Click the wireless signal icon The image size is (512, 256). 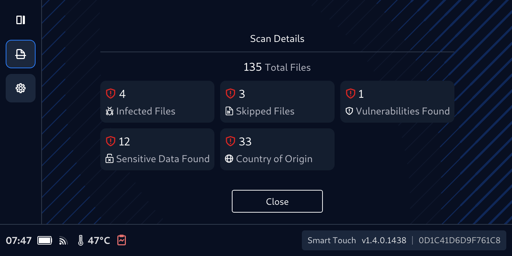63,241
